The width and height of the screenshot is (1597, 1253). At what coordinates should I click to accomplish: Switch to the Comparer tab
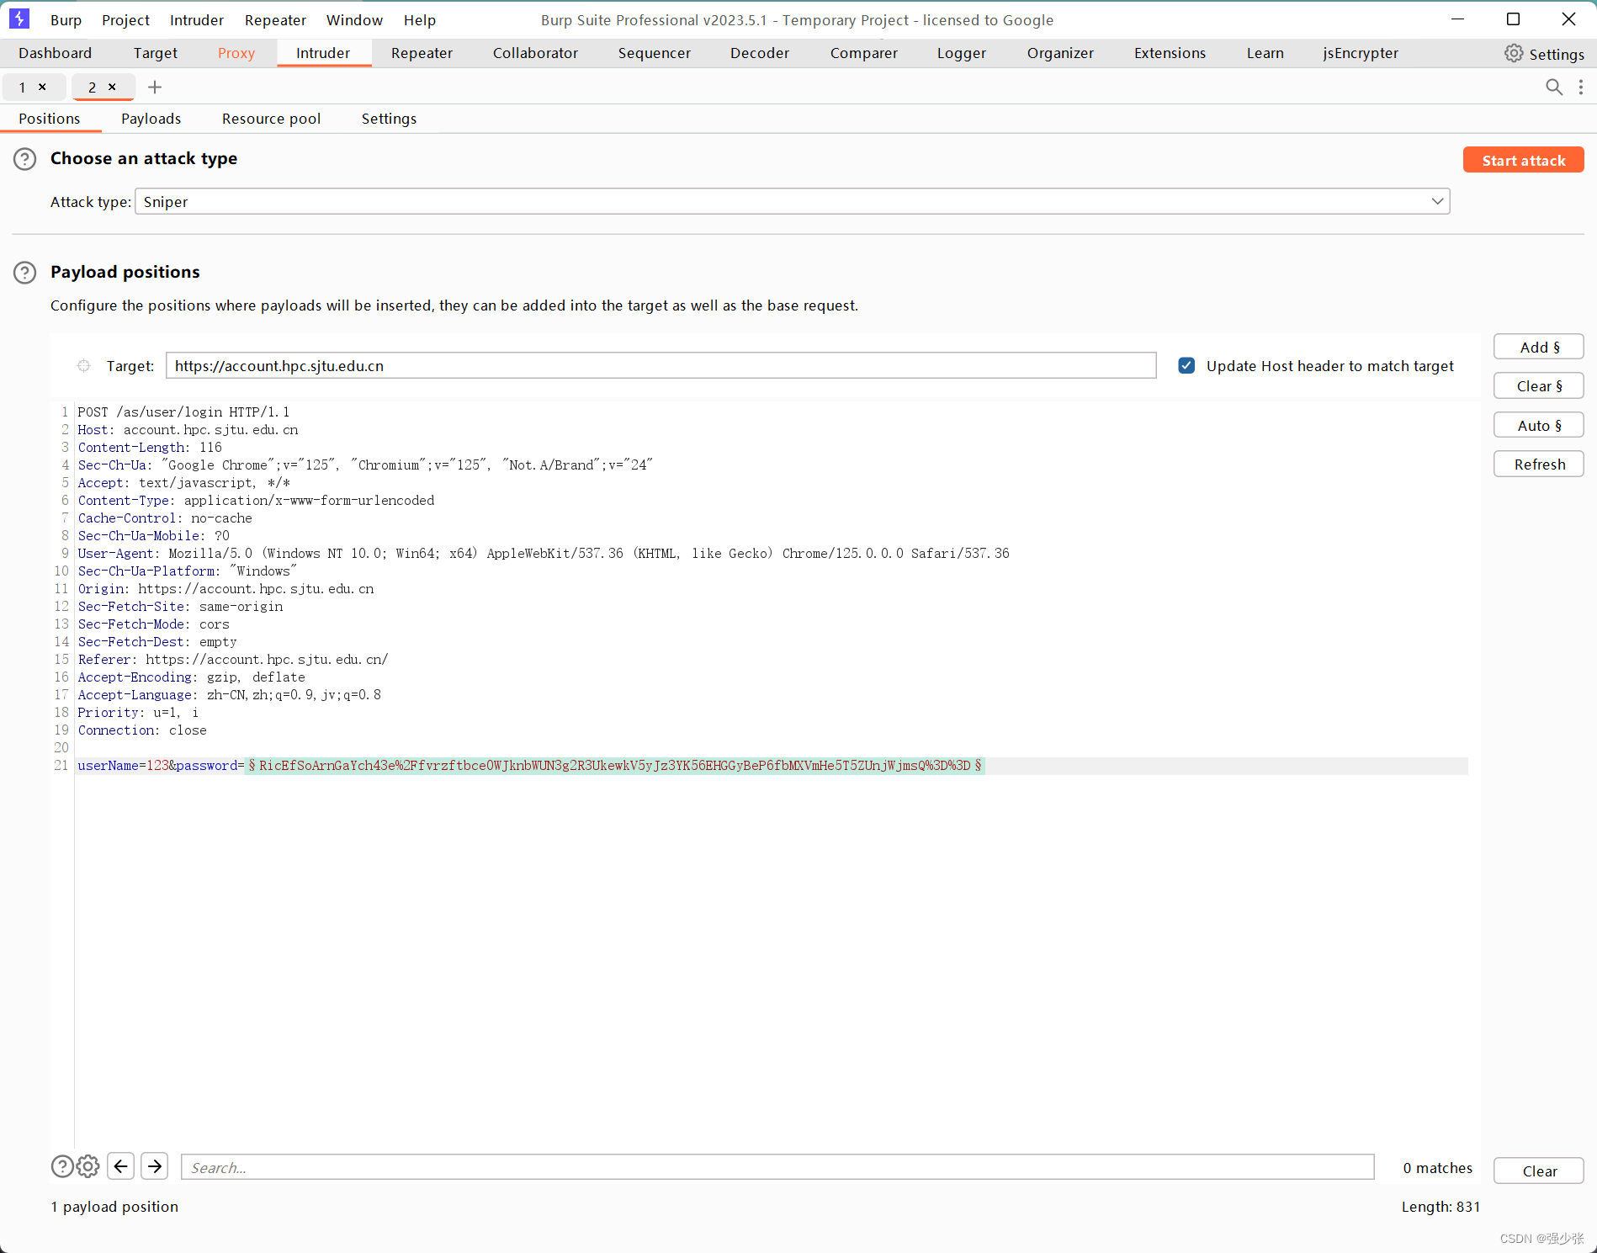point(863,53)
